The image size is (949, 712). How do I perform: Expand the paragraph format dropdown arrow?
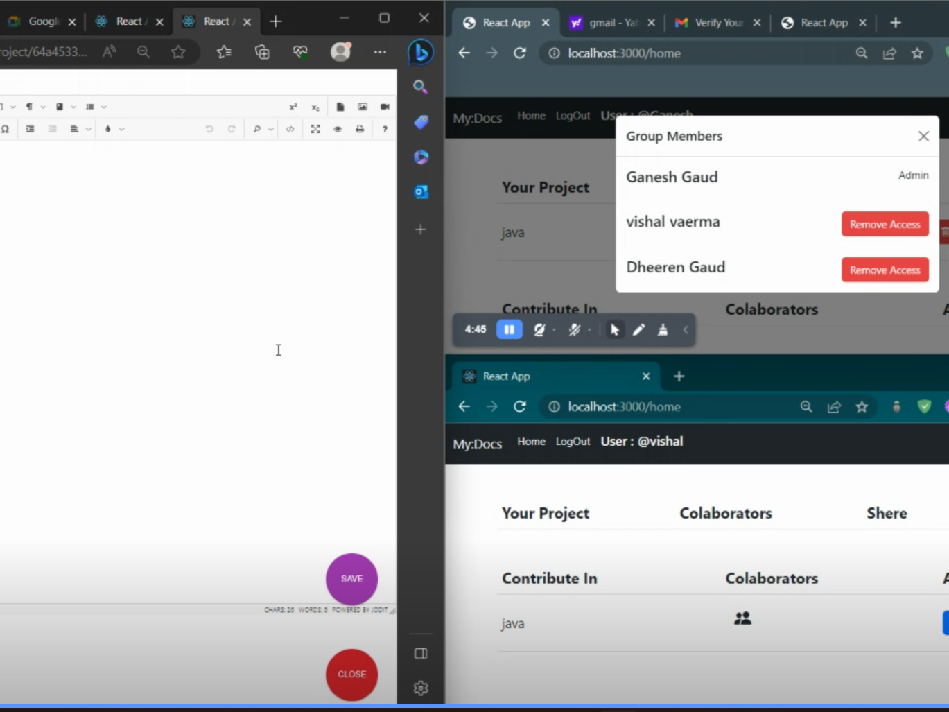(x=43, y=107)
